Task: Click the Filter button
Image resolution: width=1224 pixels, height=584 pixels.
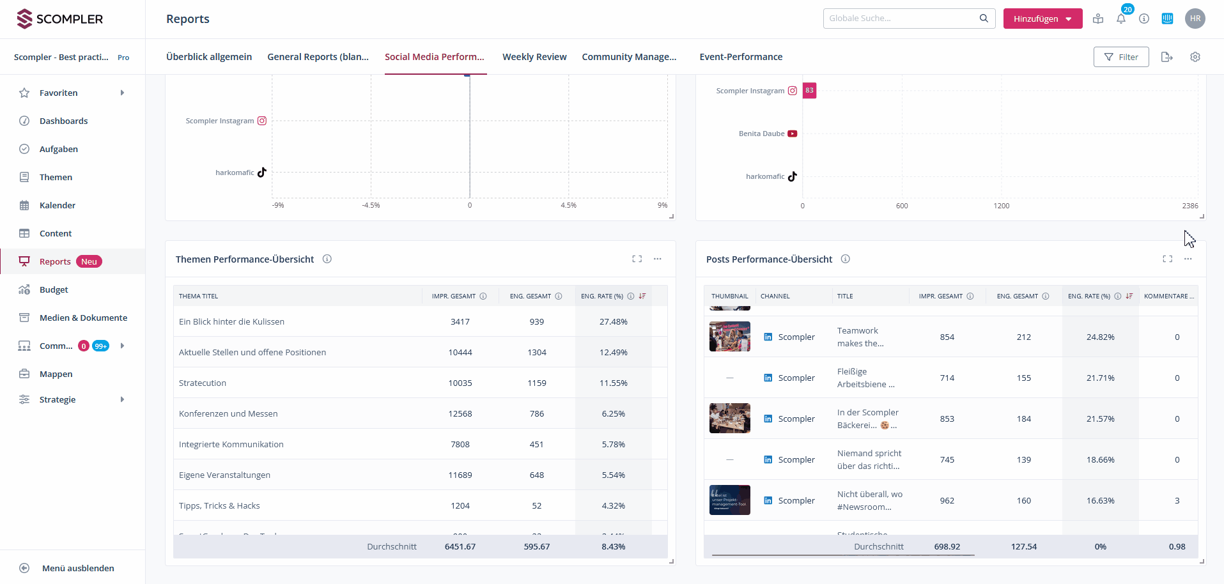Action: tap(1120, 57)
